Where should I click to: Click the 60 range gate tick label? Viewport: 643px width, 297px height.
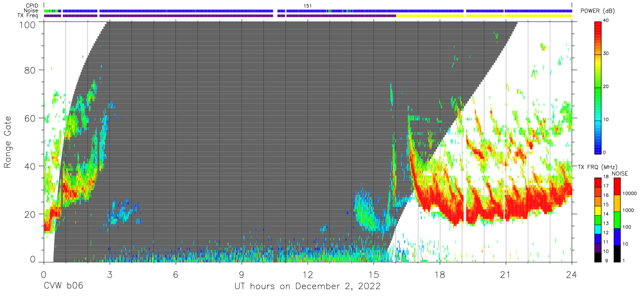tap(29, 118)
